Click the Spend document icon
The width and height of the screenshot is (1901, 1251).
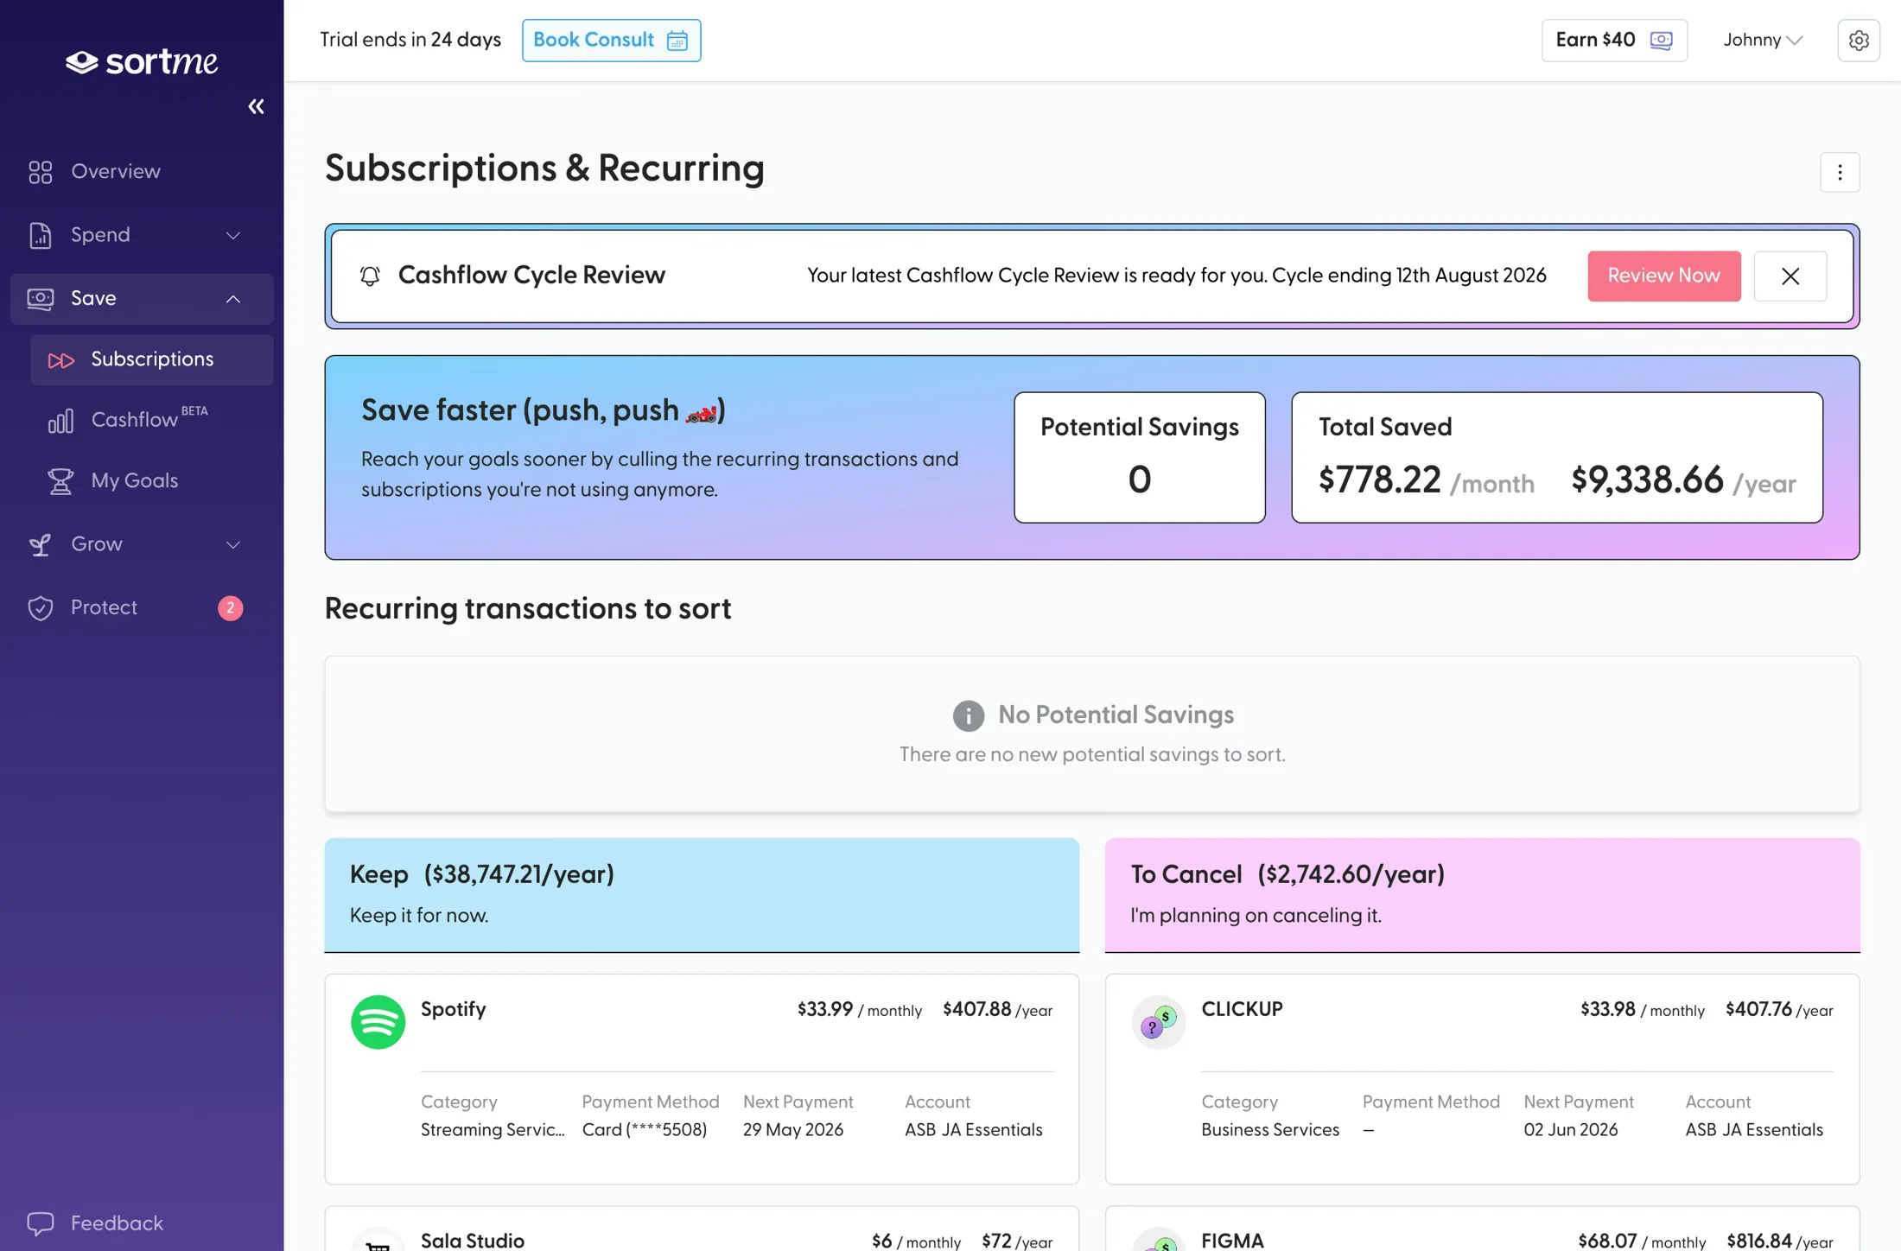40,235
